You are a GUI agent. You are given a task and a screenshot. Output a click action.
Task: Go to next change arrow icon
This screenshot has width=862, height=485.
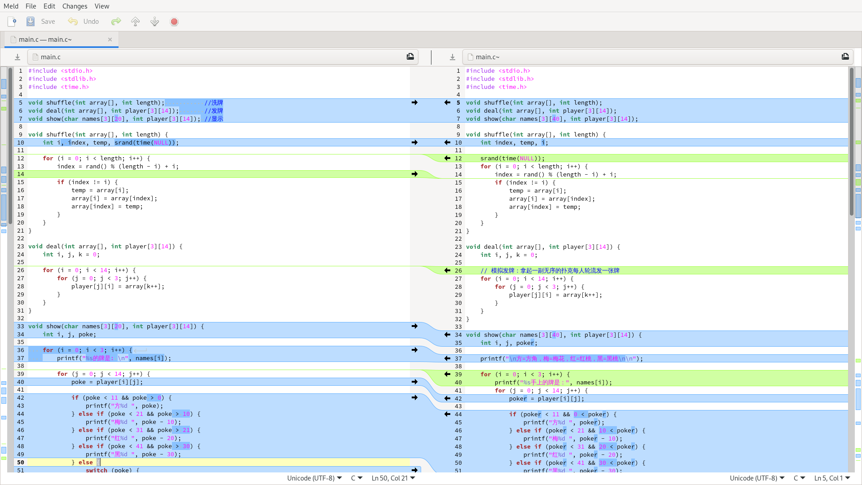155,22
